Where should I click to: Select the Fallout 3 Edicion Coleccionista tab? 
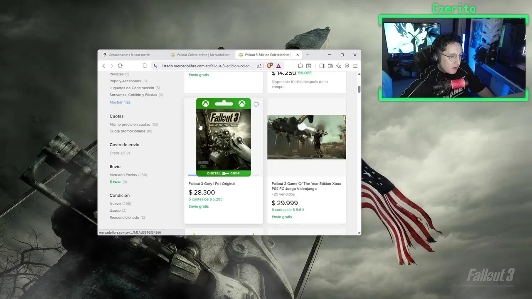point(268,55)
